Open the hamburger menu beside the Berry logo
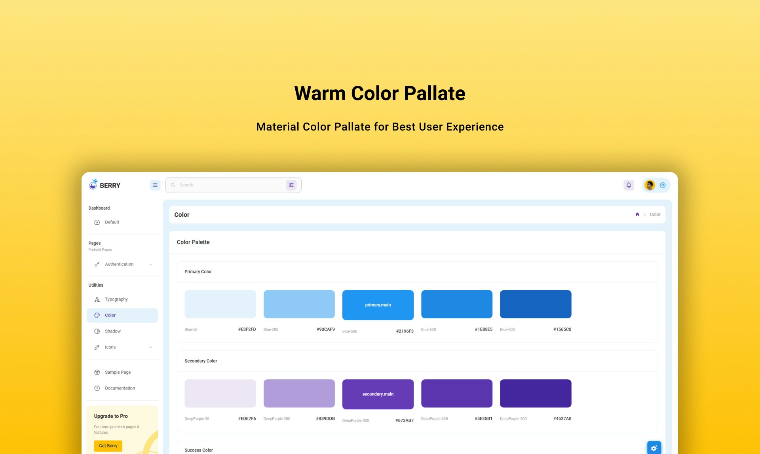This screenshot has height=454, width=760. [155, 185]
